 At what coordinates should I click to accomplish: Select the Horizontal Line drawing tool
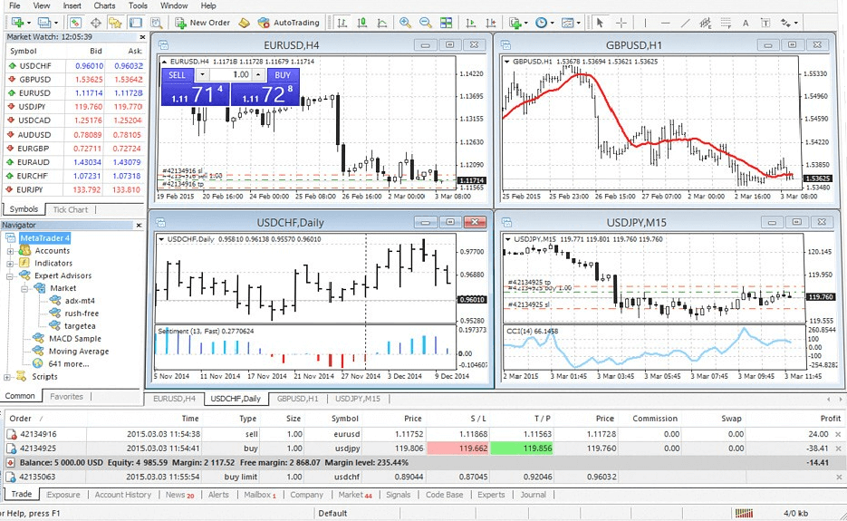pyautogui.click(x=666, y=23)
